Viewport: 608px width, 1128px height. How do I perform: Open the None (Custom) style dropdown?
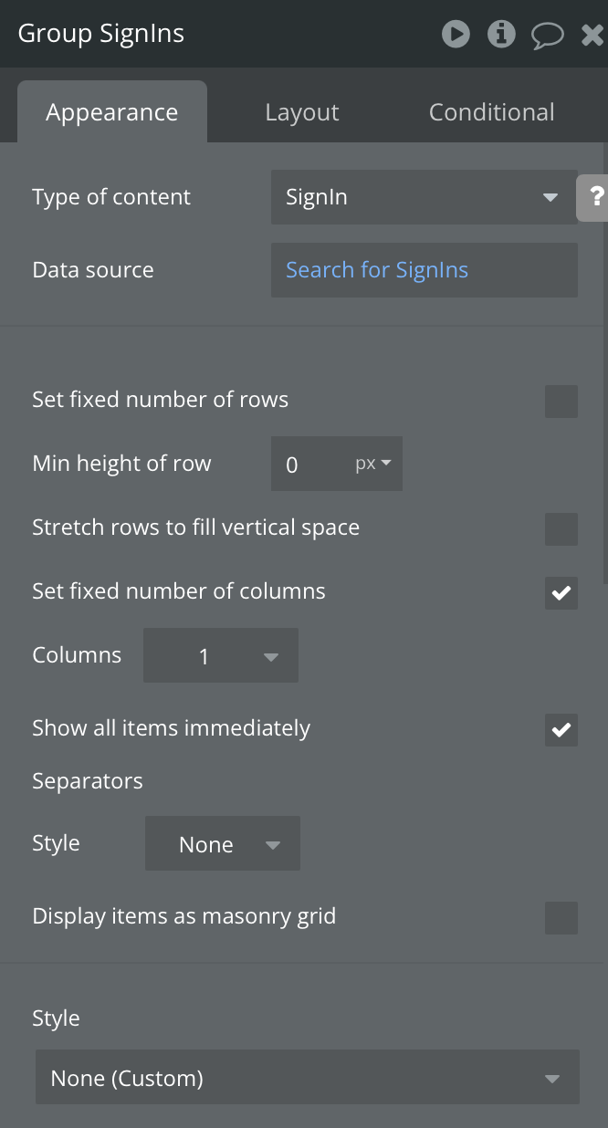click(x=307, y=1078)
